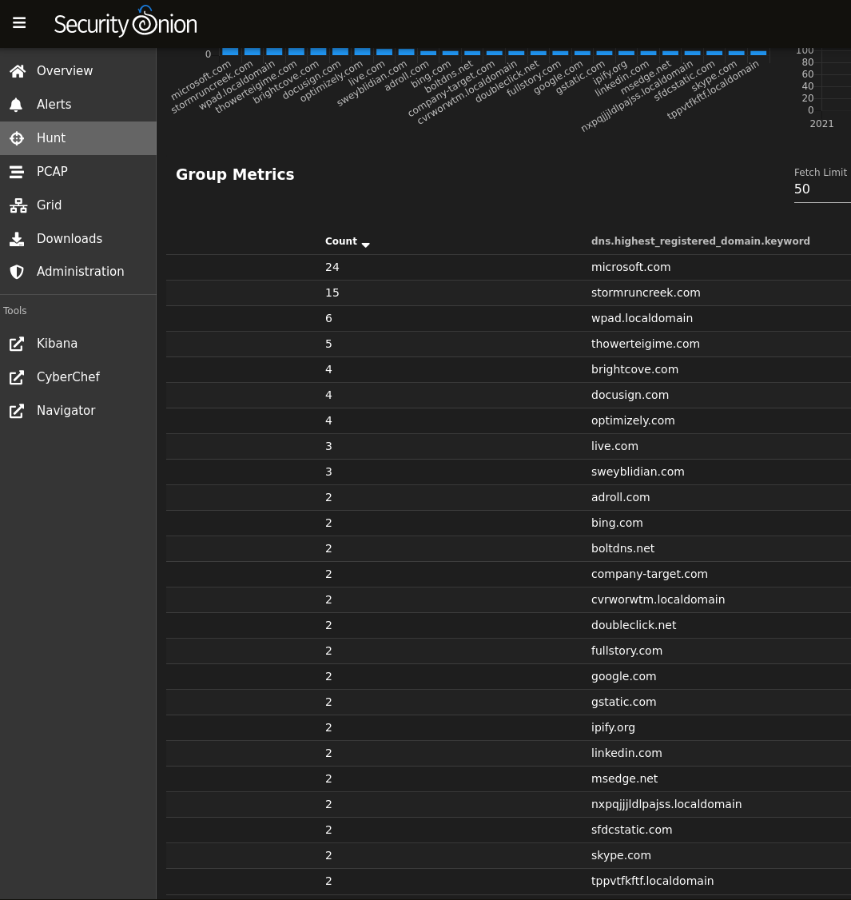The width and height of the screenshot is (851, 900).
Task: Open the Alerts section
Action: [x=78, y=105]
